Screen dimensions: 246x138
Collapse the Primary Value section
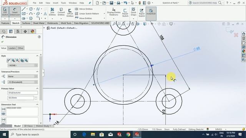point(37,89)
